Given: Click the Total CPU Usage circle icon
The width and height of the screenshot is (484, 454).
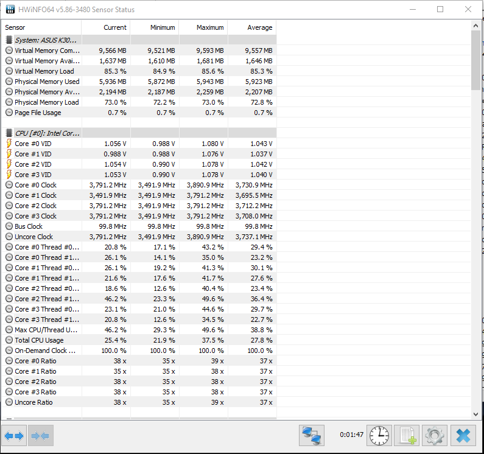Looking at the screenshot, I should click(9, 340).
